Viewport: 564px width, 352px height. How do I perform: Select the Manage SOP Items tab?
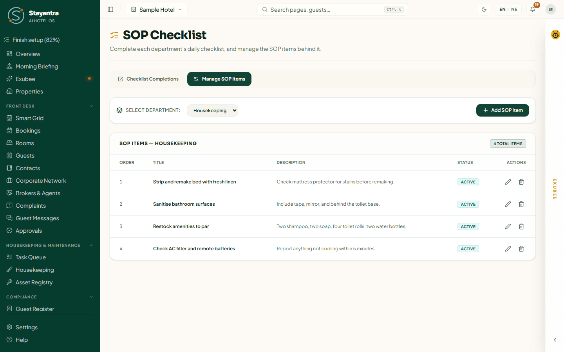click(219, 79)
